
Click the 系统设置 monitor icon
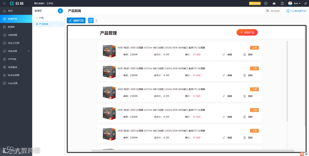point(4,51)
